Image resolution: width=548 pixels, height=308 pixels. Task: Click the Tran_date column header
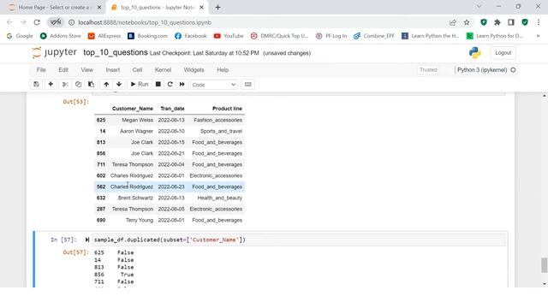click(x=172, y=109)
